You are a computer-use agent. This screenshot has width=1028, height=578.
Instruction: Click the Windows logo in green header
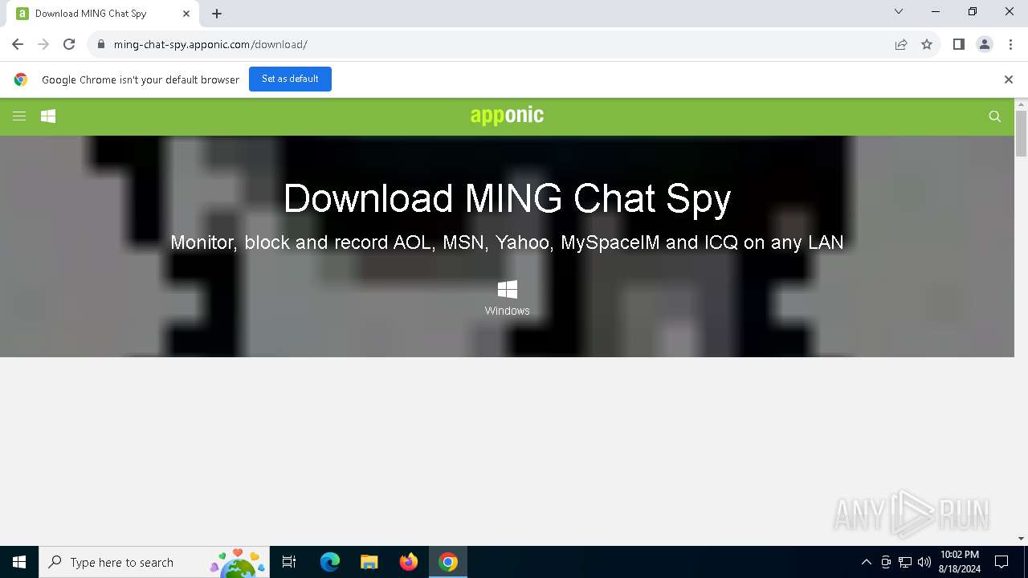[48, 116]
